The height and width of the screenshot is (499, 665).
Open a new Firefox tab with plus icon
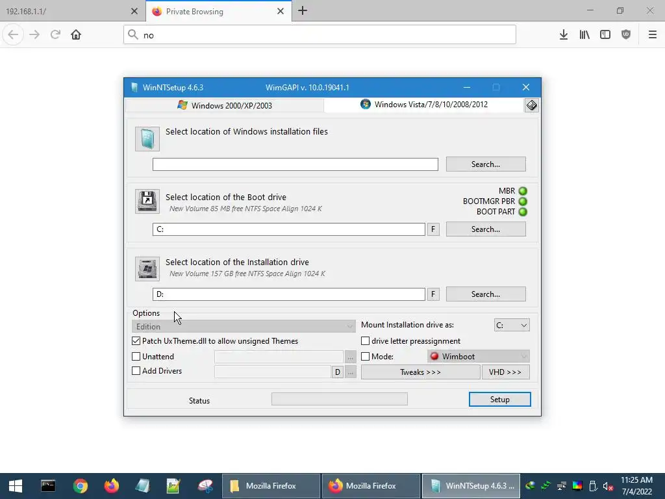point(303,11)
